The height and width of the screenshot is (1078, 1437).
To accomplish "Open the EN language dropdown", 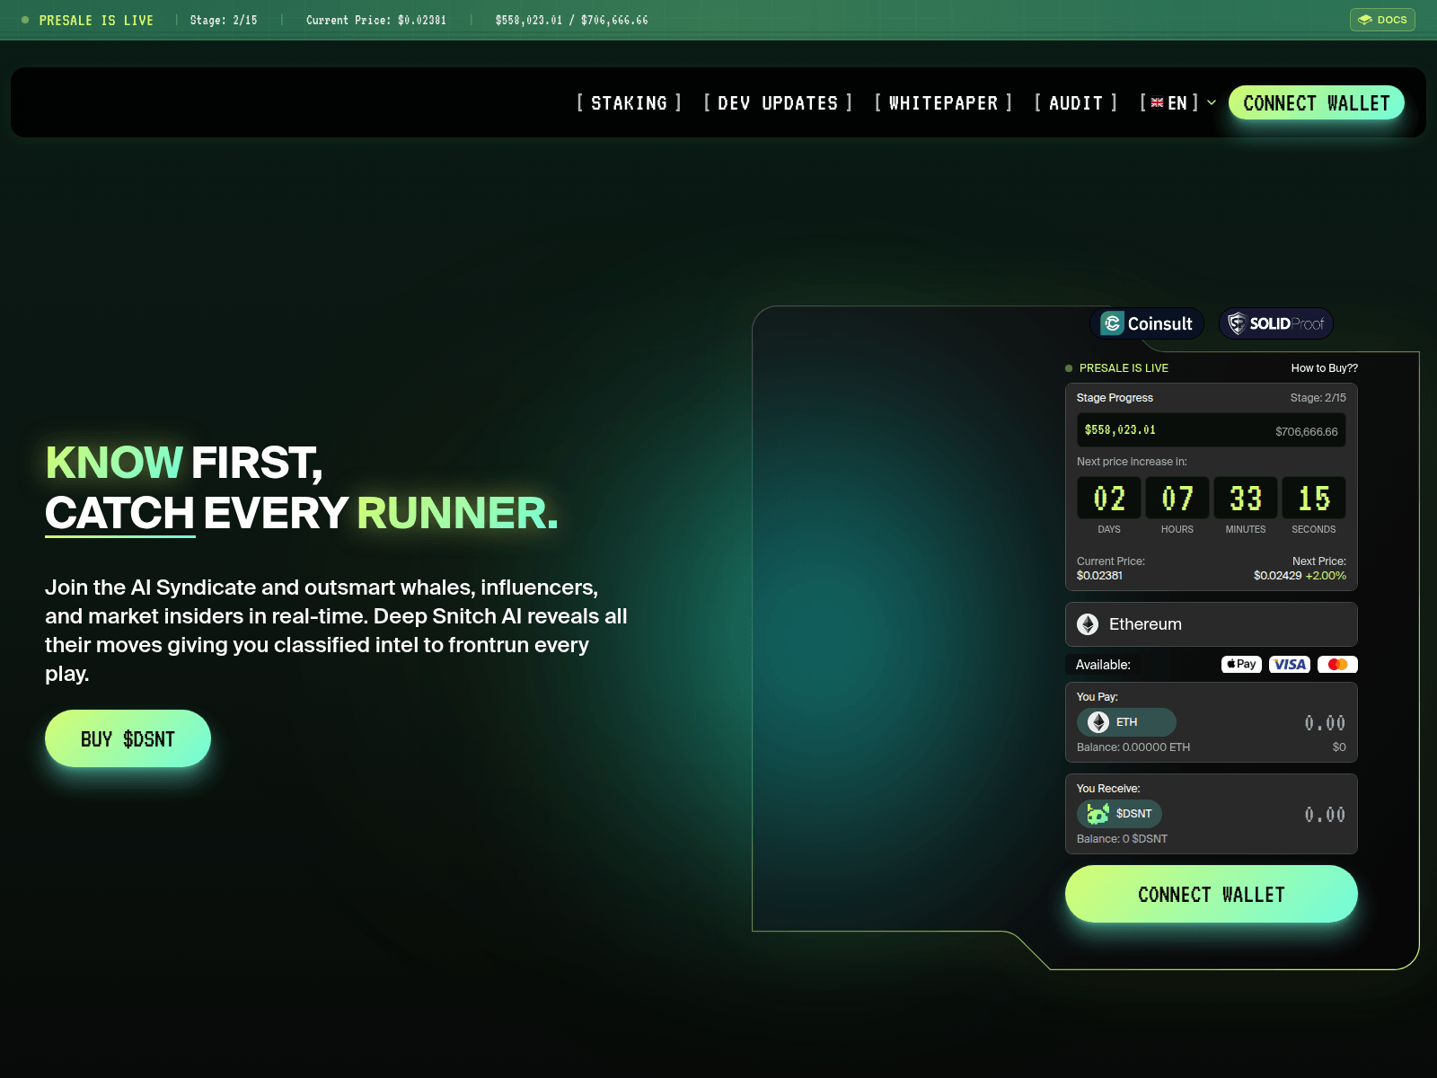I will pyautogui.click(x=1177, y=103).
